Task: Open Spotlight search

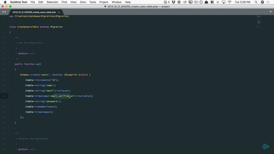Action: tap(256, 2)
